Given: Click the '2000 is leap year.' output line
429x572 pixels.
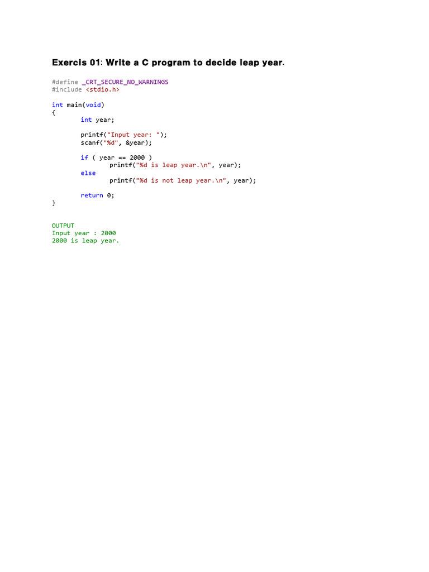Looking at the screenshot, I should click(85, 241).
